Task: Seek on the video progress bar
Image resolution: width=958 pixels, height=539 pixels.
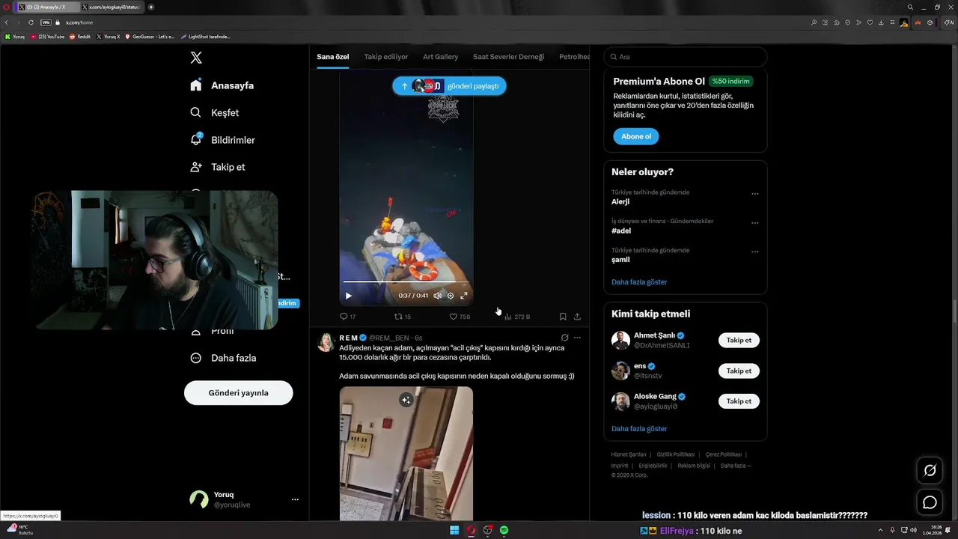Action: pos(406,282)
